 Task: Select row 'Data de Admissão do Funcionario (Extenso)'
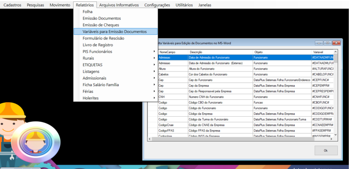[241, 63]
